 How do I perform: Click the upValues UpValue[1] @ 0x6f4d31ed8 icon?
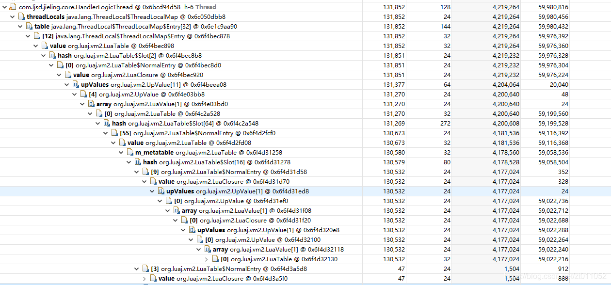pyautogui.click(x=160, y=191)
